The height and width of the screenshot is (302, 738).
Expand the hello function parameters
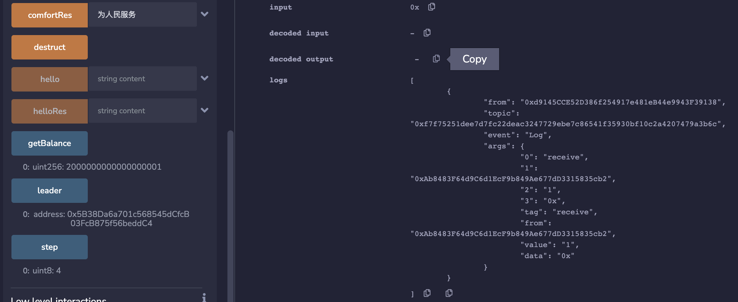pos(205,78)
